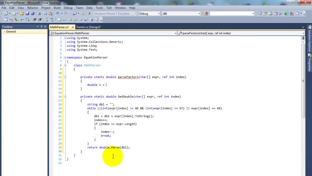
Task: Click the Open File folder icon
Action: click(x=22, y=14)
